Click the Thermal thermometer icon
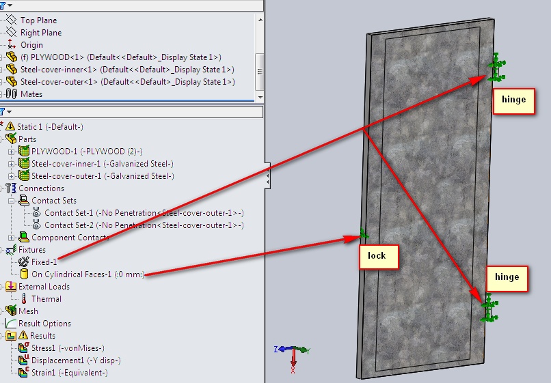 click(23, 299)
